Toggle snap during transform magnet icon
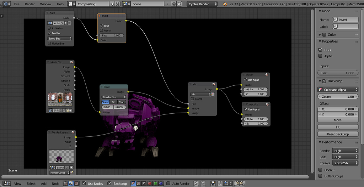Image resolution: width=364 pixels, height=187 pixels. tap(219, 183)
